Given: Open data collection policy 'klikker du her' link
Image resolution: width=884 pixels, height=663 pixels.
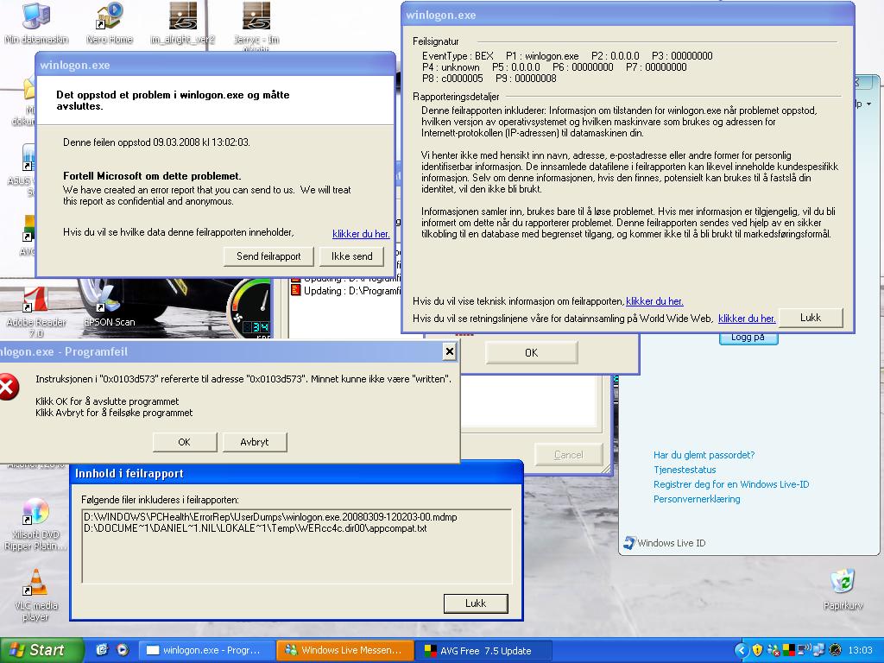Looking at the screenshot, I should (747, 319).
